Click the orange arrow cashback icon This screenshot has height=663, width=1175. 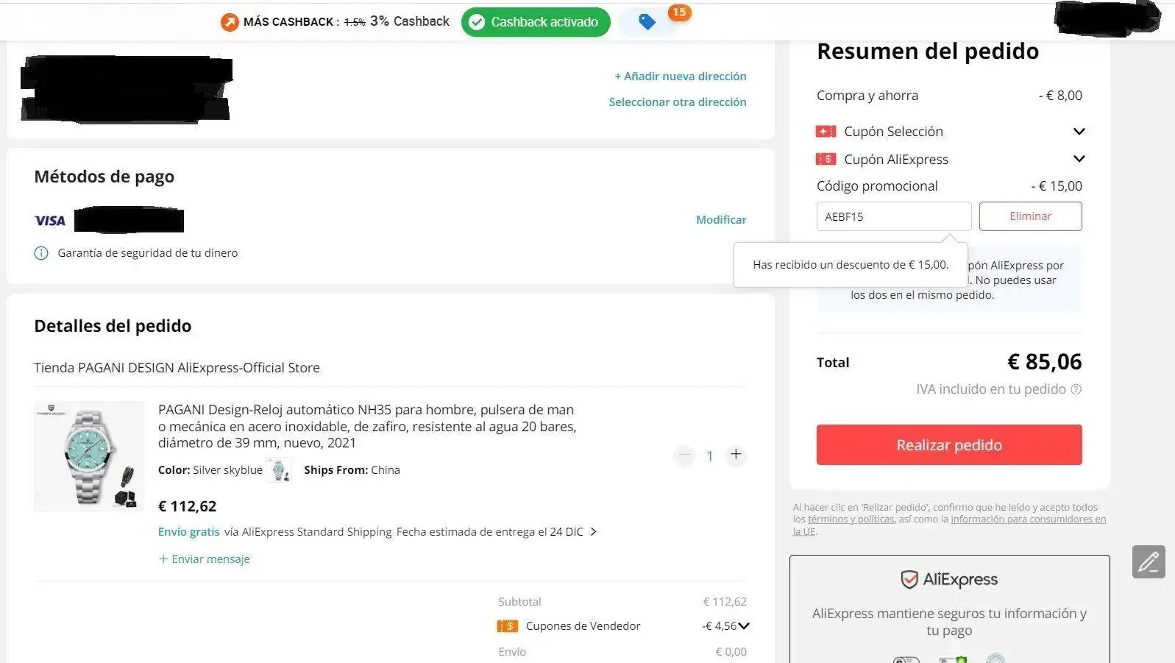tap(230, 22)
